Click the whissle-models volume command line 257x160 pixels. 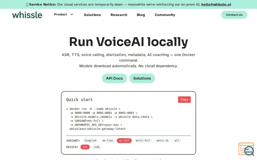pos(111,117)
